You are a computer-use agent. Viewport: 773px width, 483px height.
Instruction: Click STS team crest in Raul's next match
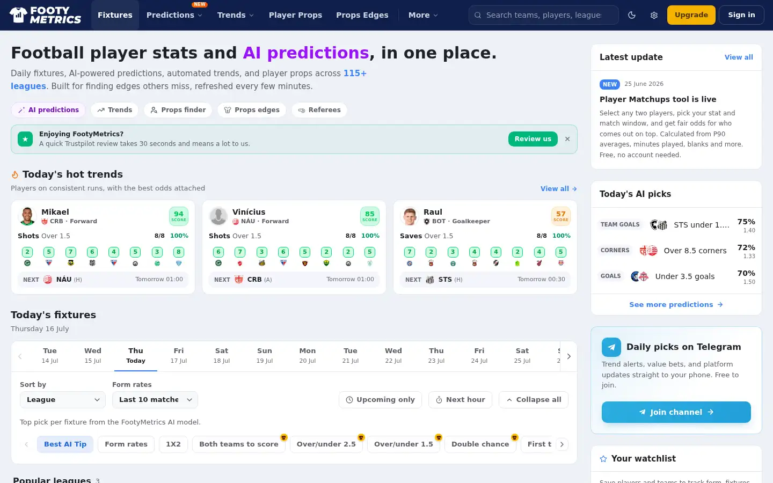coord(430,280)
